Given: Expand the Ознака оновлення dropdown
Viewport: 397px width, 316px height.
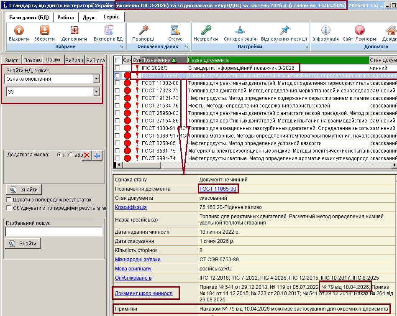Looking at the screenshot, I should point(97,79).
